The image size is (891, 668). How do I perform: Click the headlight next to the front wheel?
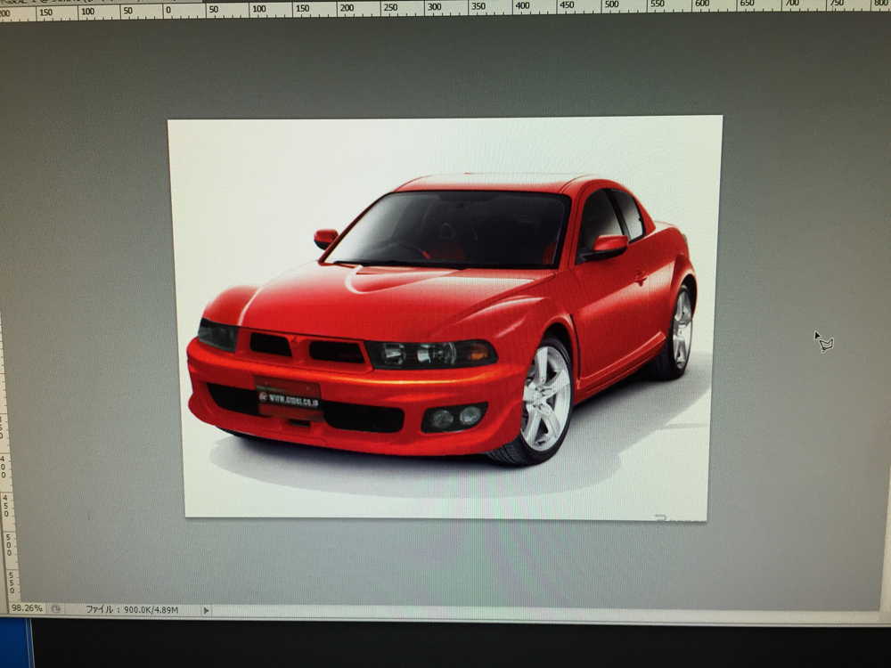point(432,354)
